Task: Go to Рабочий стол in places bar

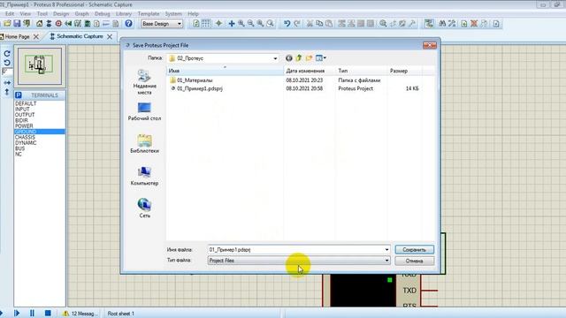Action: pyautogui.click(x=144, y=112)
